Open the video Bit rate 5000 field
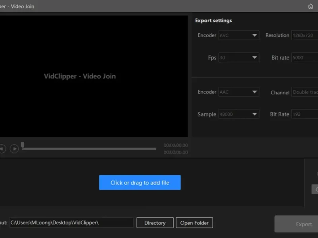Screen dimensions: 318x238 click(304, 58)
